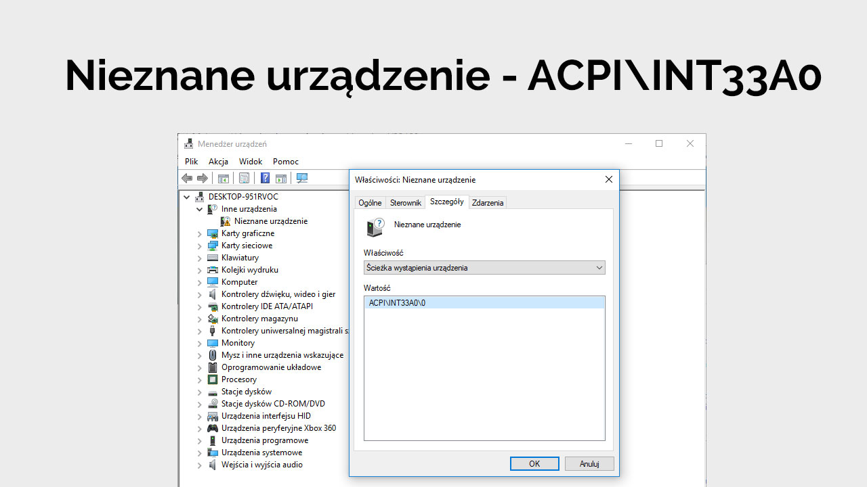Switch to the Zdarzenia tab
Image resolution: width=867 pixels, height=487 pixels.
pyautogui.click(x=488, y=203)
